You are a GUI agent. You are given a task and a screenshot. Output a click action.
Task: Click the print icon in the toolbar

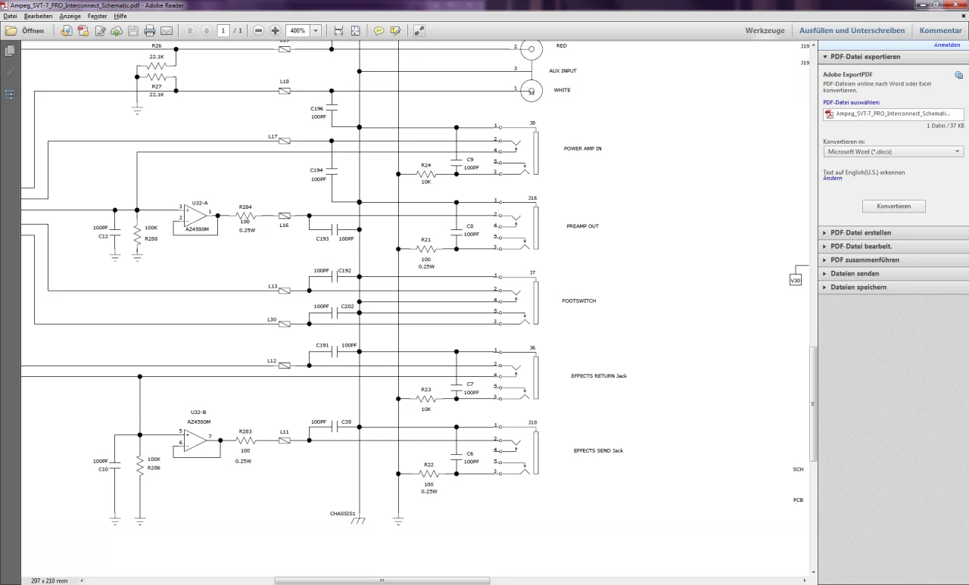(150, 31)
